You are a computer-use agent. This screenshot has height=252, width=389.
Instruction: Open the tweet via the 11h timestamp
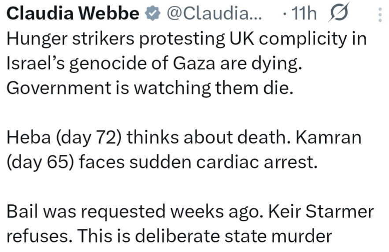[x=302, y=15]
